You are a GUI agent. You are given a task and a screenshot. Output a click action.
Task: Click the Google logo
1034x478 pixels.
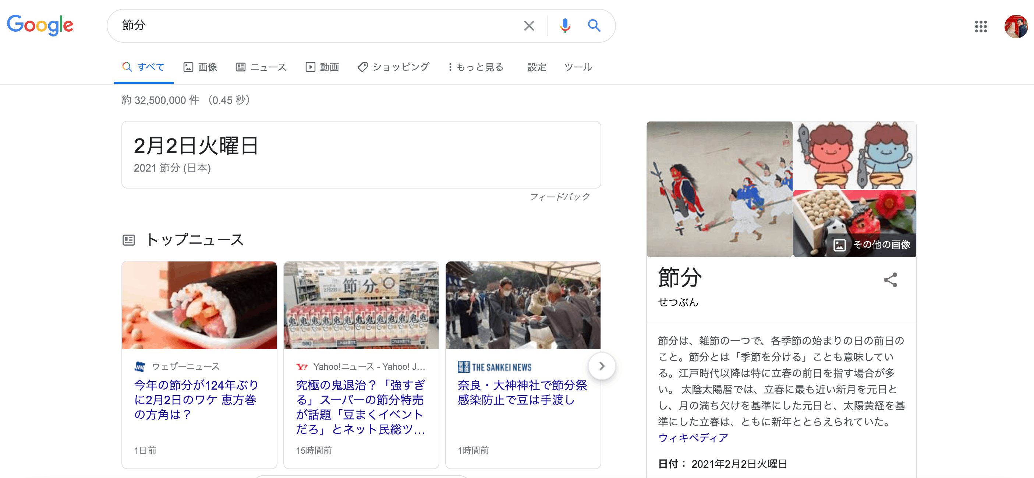(x=40, y=25)
